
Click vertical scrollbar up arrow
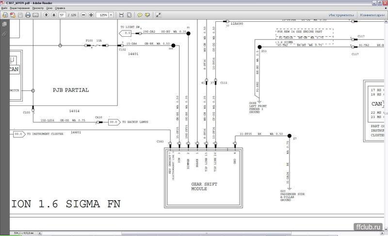(386, 21)
